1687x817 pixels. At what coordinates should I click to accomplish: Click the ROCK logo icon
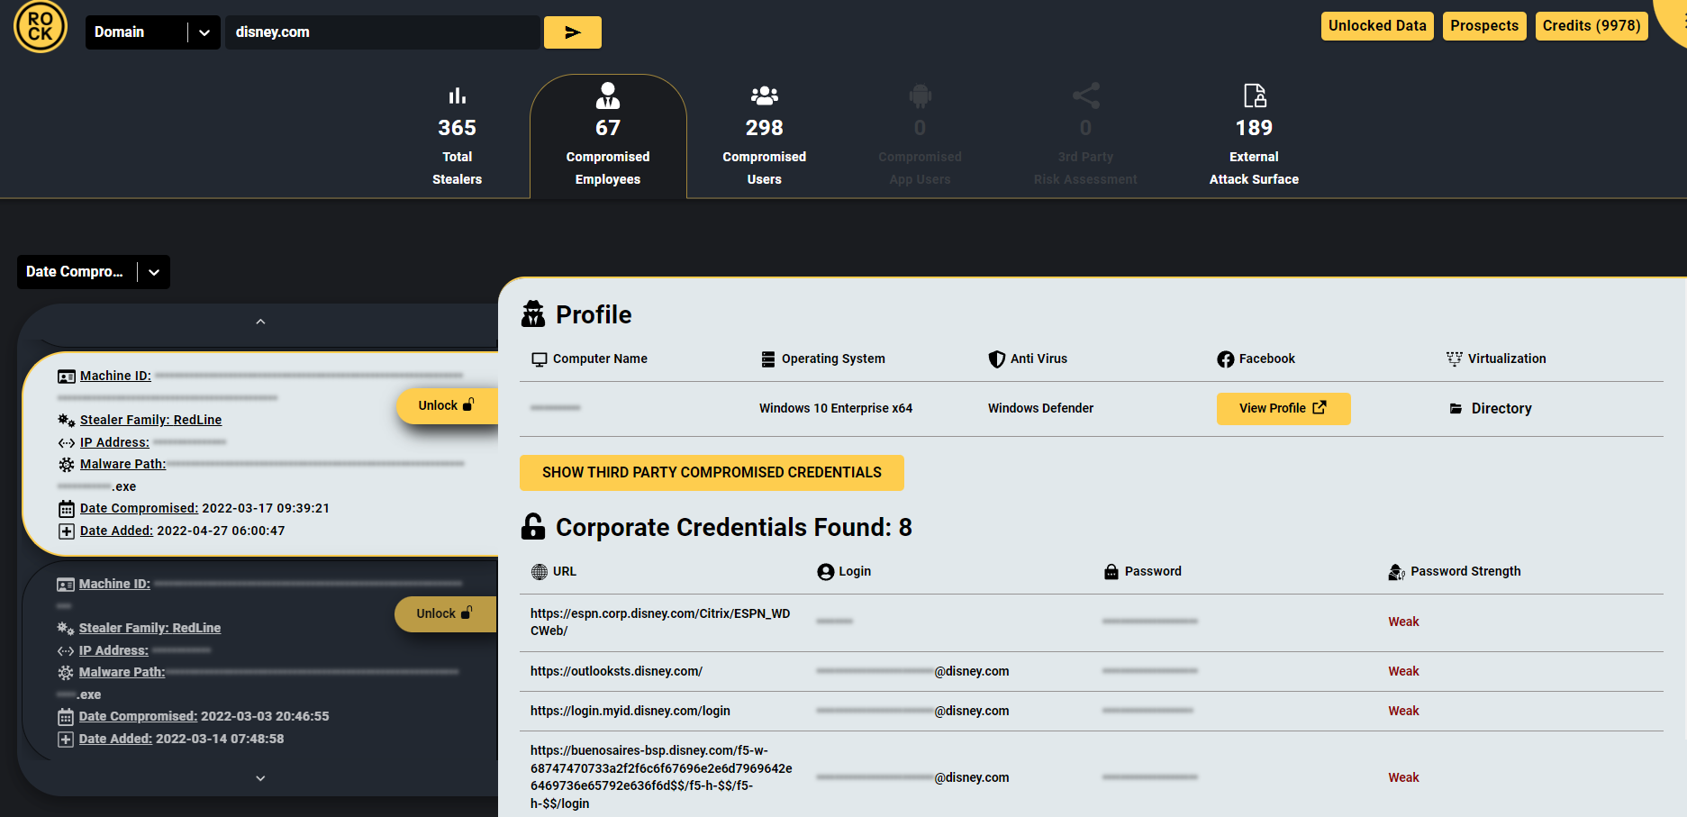pos(41,26)
